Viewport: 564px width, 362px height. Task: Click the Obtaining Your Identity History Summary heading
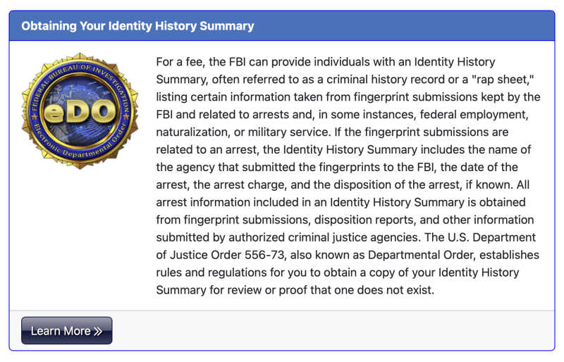pos(137,26)
